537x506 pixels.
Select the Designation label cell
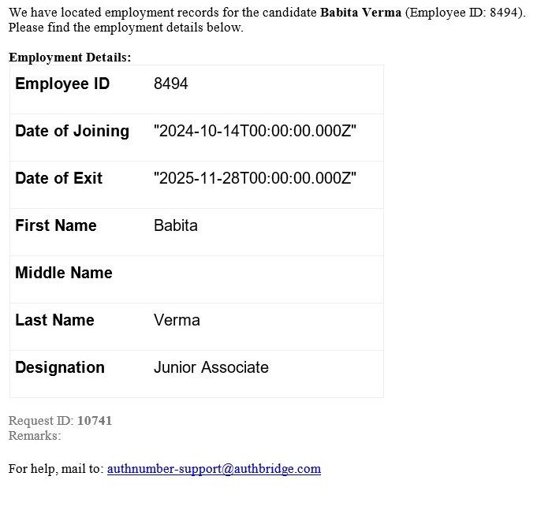tap(60, 368)
